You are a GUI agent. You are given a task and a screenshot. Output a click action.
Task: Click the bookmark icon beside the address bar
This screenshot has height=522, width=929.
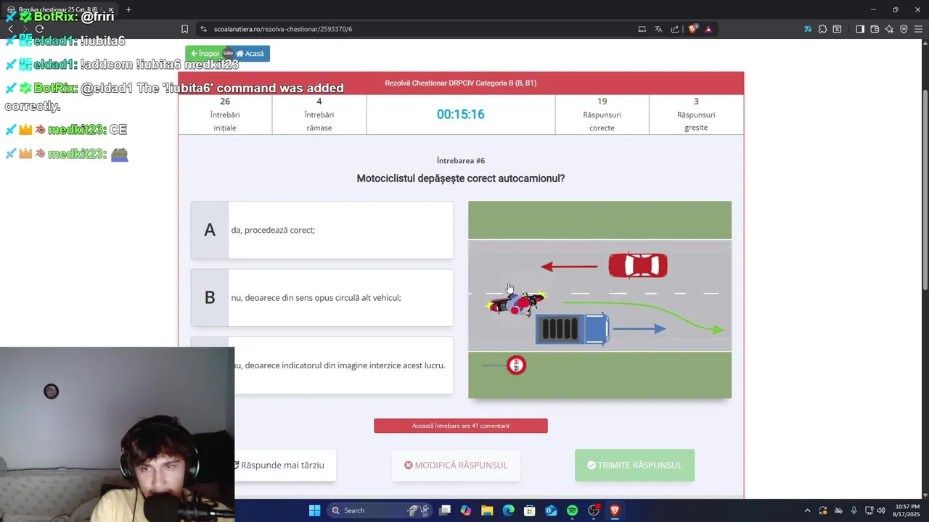(x=184, y=29)
